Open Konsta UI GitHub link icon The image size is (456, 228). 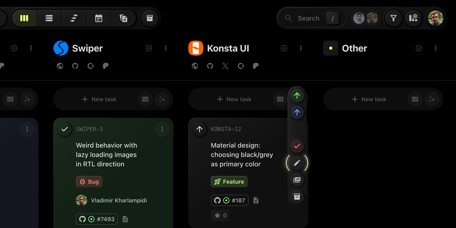pos(210,66)
